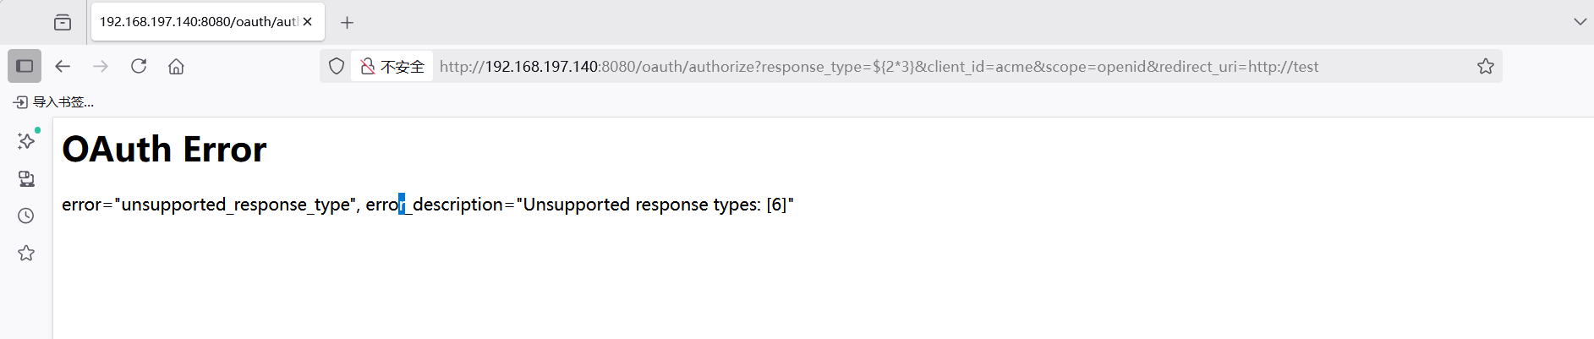Image resolution: width=1594 pixels, height=339 pixels.
Task: Open a new tab with plus button
Action: [347, 23]
